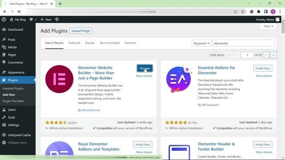Open a new browser tab
This screenshot has width=285, height=160.
click(60, 4)
